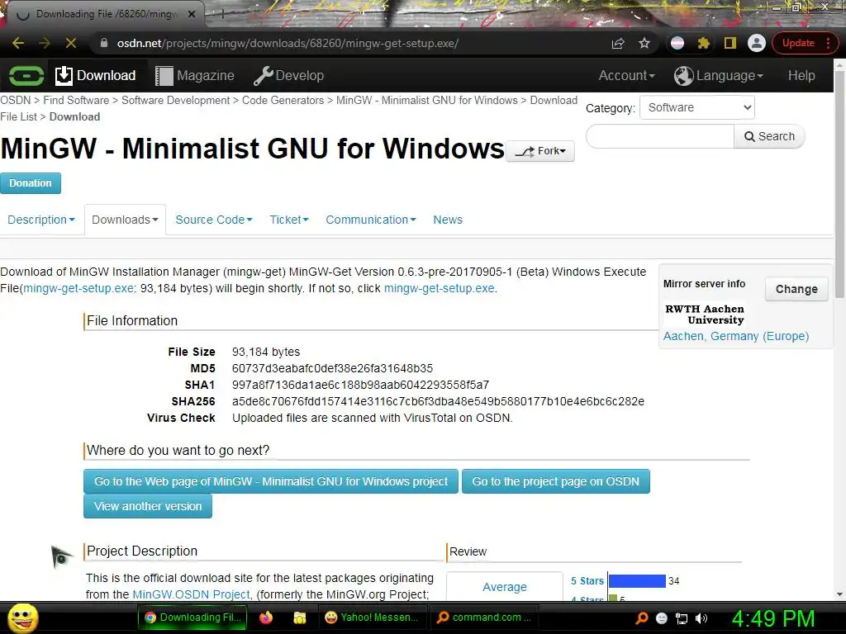Open the file explorer taskbar icon
The width and height of the screenshot is (846, 634).
tap(299, 617)
